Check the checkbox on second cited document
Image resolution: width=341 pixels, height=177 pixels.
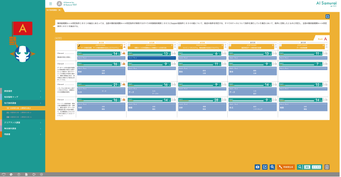click(130, 45)
